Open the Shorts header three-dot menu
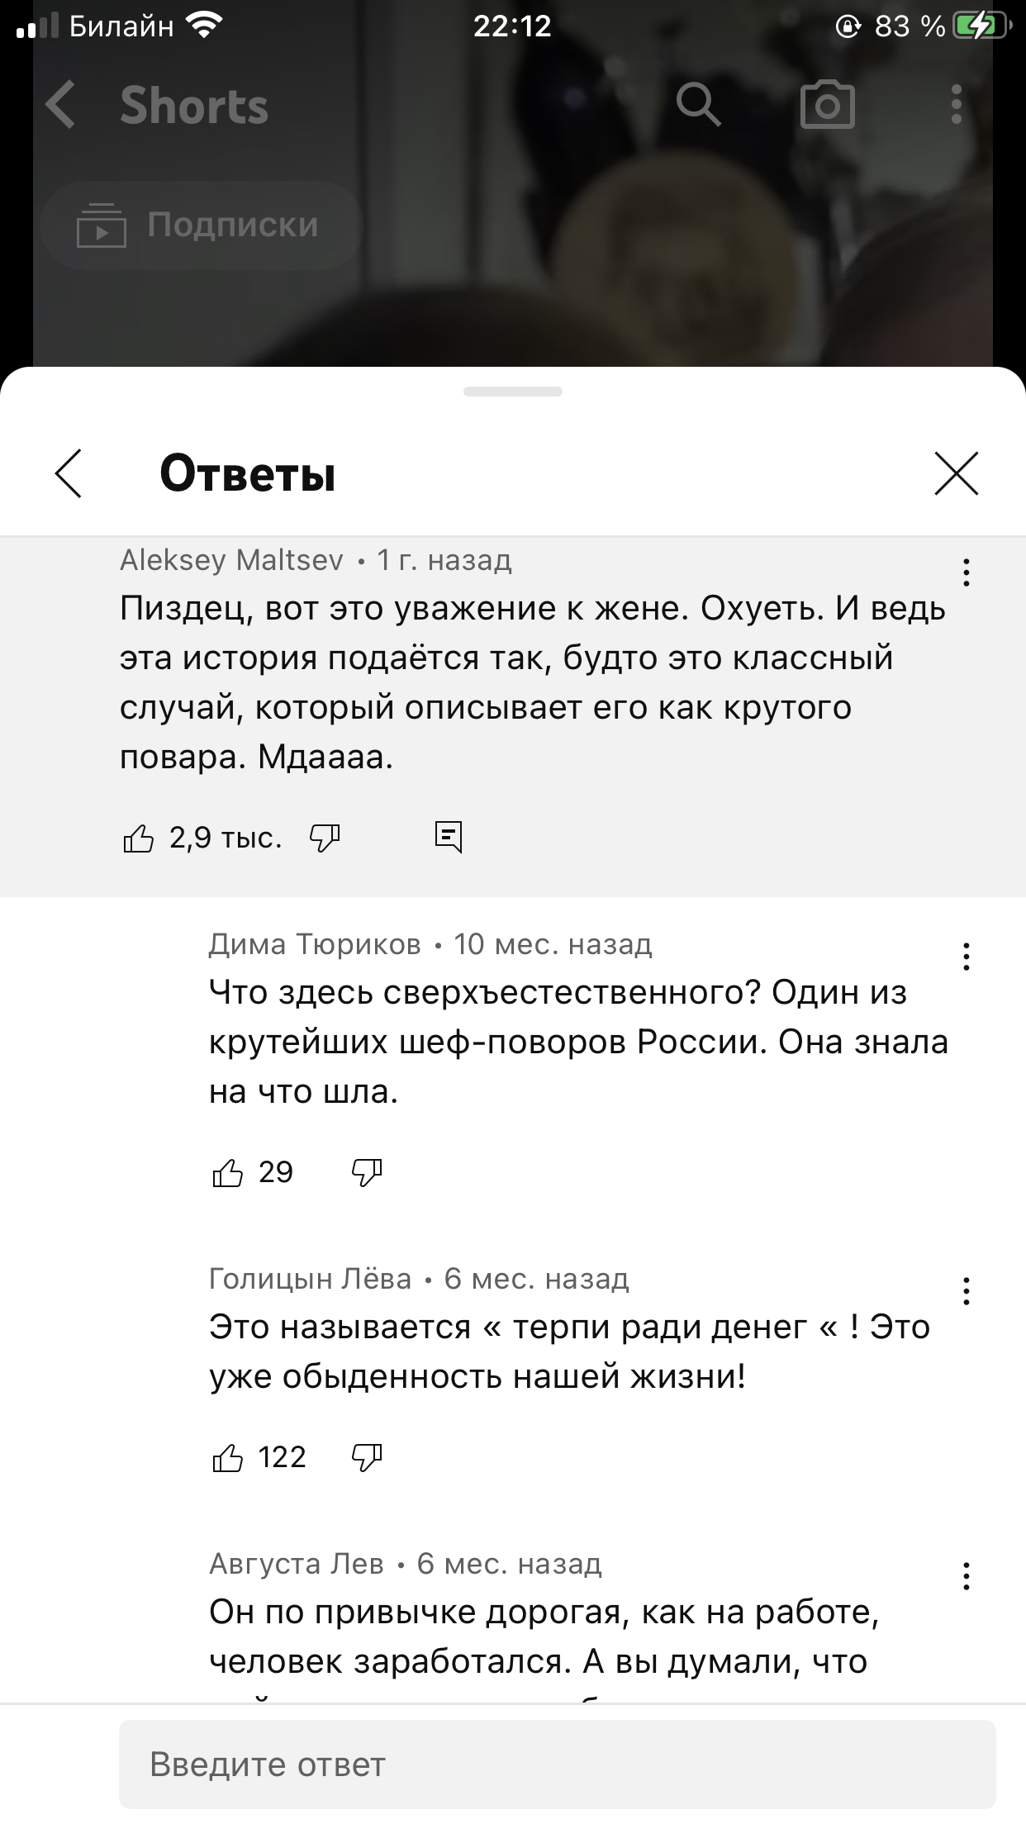 956,105
